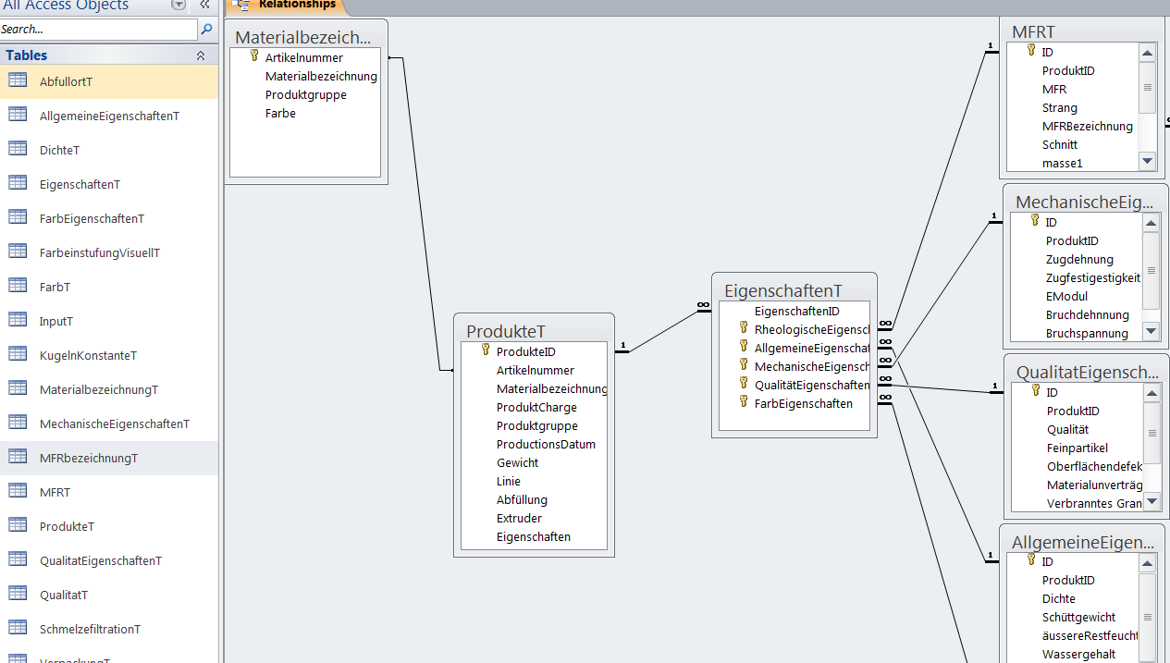
Task: Click the magnifier icon in the search box
Action: coord(206,30)
